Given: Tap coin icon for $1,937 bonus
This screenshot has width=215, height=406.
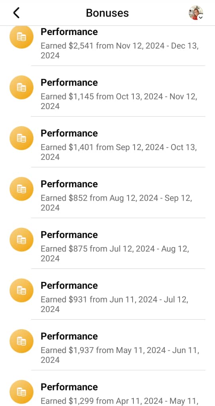Looking at the screenshot, I should click(21, 341).
